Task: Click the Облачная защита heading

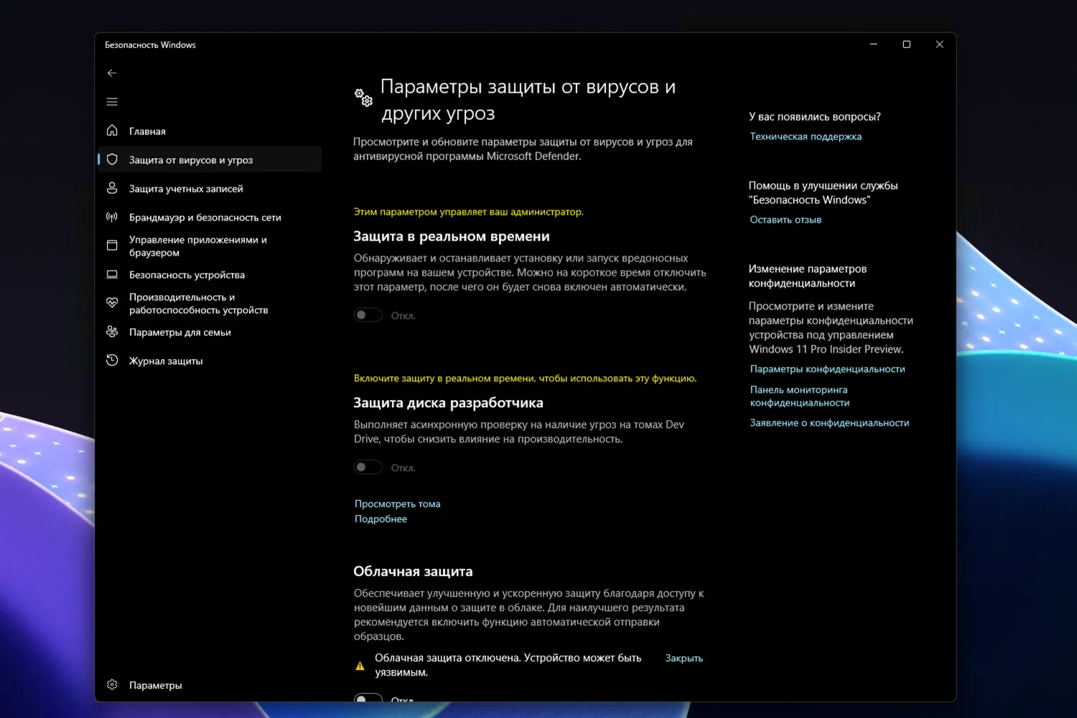Action: tap(413, 572)
